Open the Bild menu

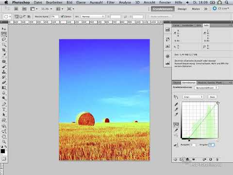click(x=69, y=2)
